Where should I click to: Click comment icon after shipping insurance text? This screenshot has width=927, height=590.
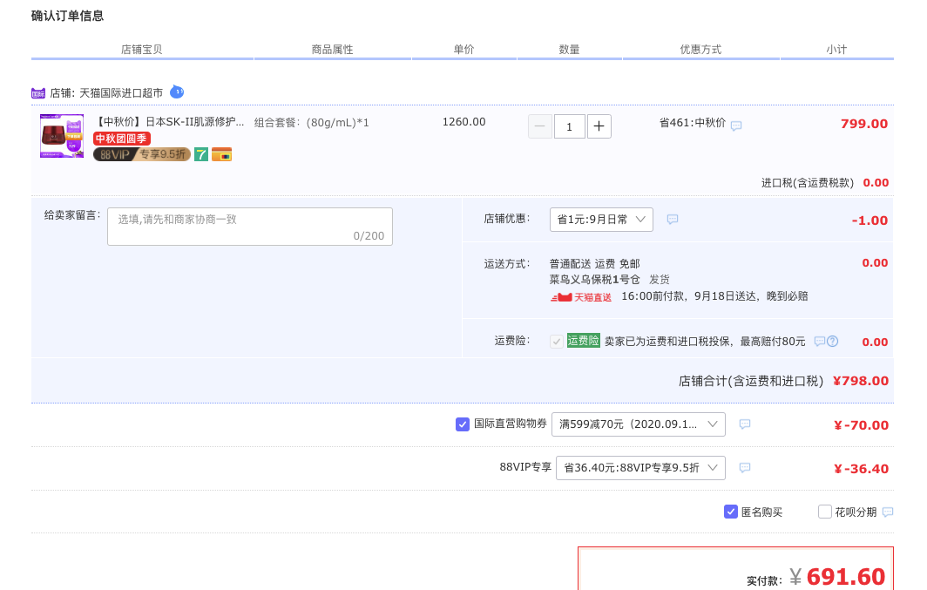point(819,341)
